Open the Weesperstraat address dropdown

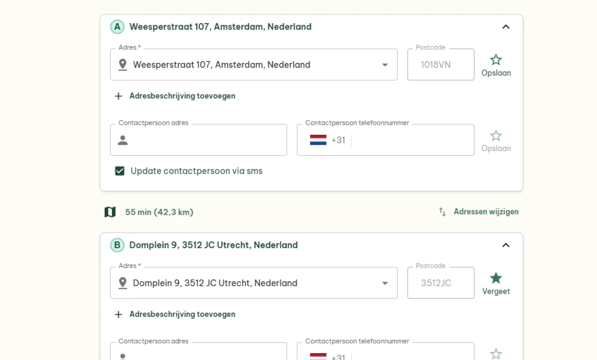(385, 65)
